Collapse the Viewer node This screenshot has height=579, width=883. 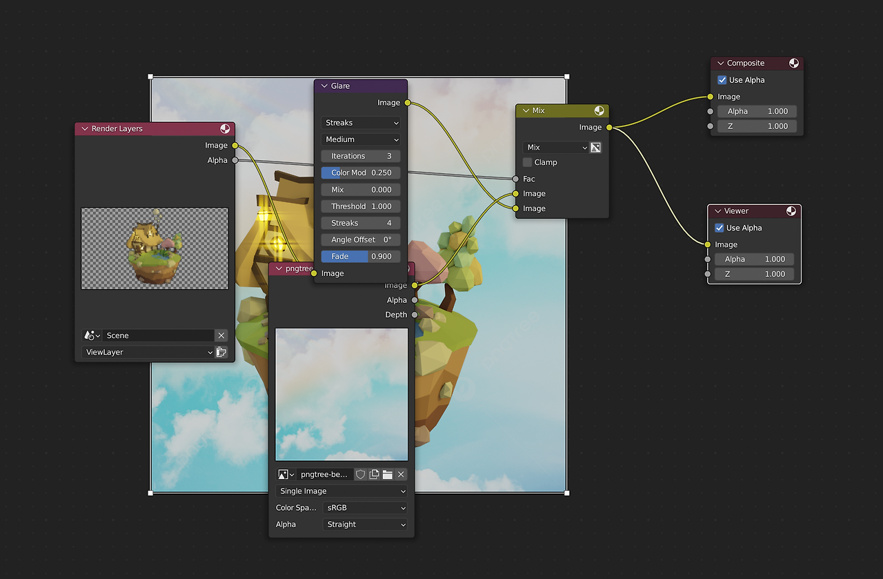(x=718, y=210)
